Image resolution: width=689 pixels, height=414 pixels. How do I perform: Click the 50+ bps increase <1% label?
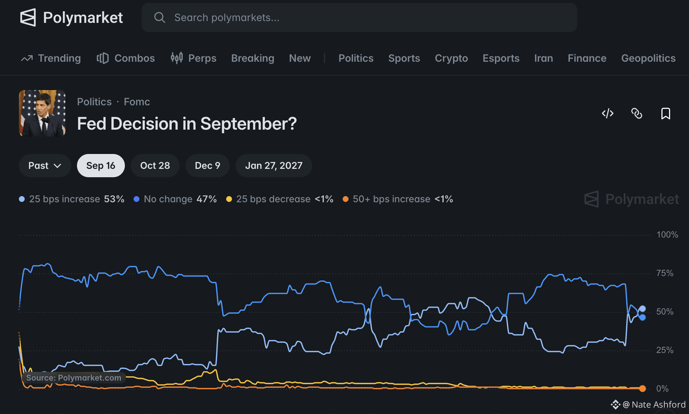(403, 199)
